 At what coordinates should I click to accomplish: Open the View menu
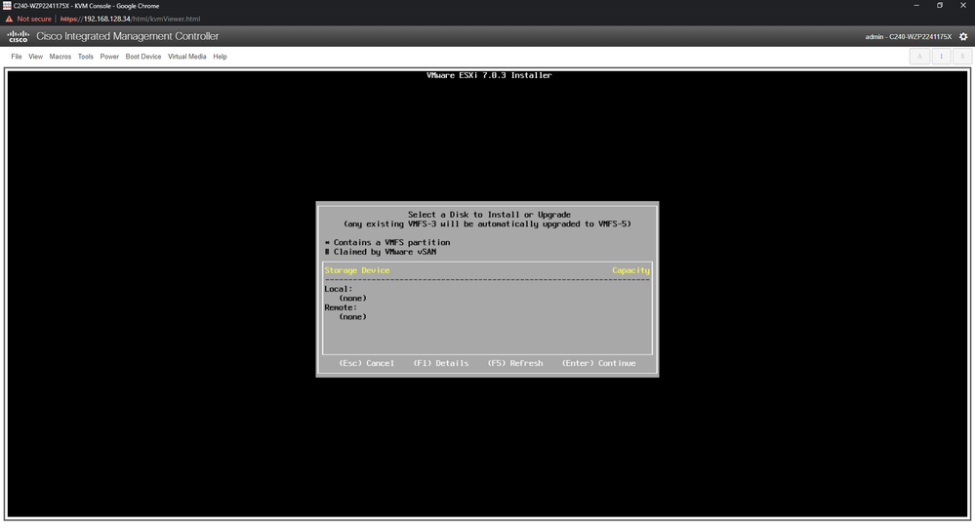pyautogui.click(x=36, y=57)
